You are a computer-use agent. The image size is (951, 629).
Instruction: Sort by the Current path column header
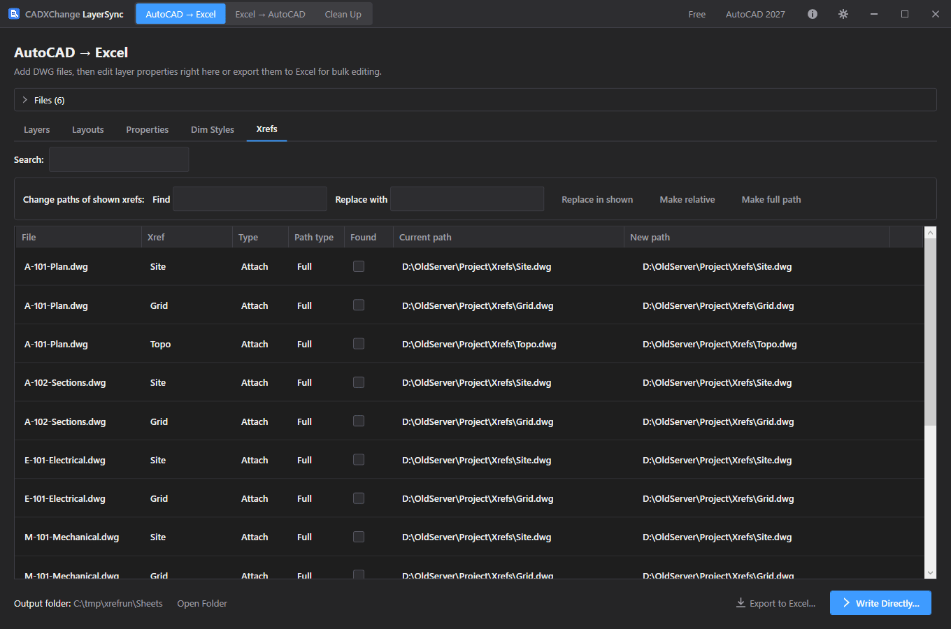tap(508, 237)
